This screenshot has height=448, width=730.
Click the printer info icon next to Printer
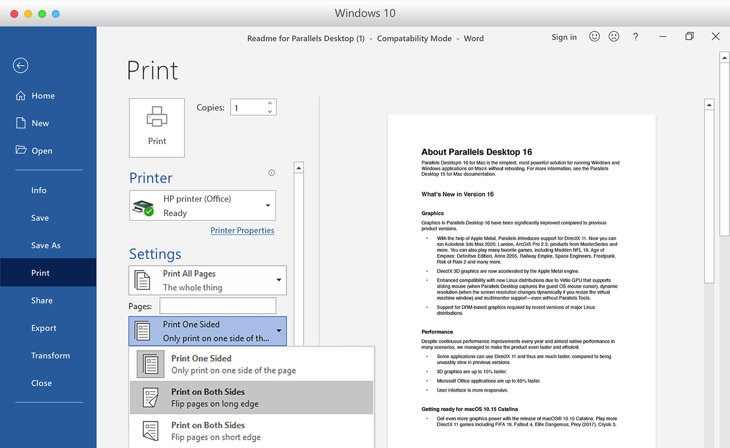point(272,173)
